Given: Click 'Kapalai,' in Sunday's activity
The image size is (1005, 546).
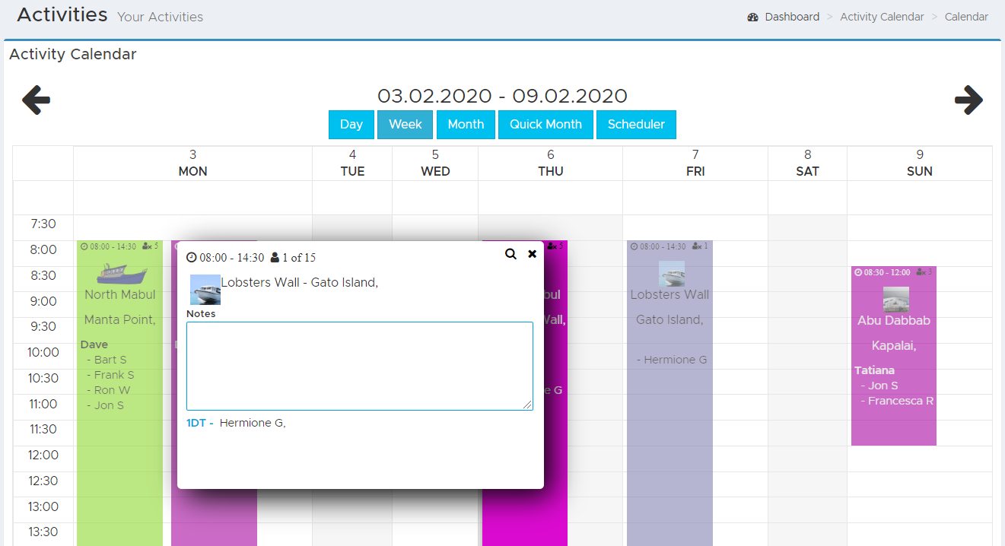Looking at the screenshot, I should [x=894, y=345].
